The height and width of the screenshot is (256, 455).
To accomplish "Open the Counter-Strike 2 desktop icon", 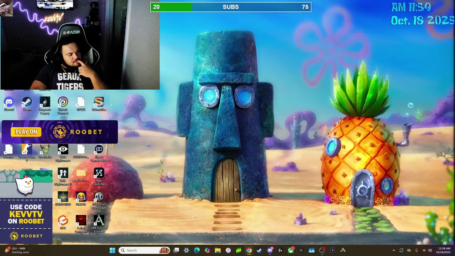I will [x=27, y=153].
